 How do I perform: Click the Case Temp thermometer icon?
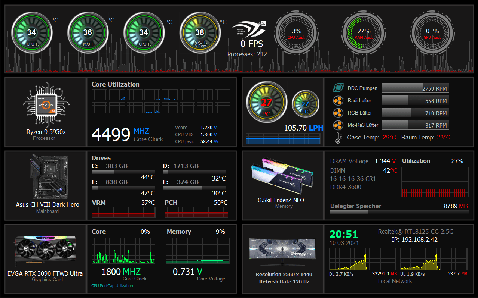(x=338, y=138)
